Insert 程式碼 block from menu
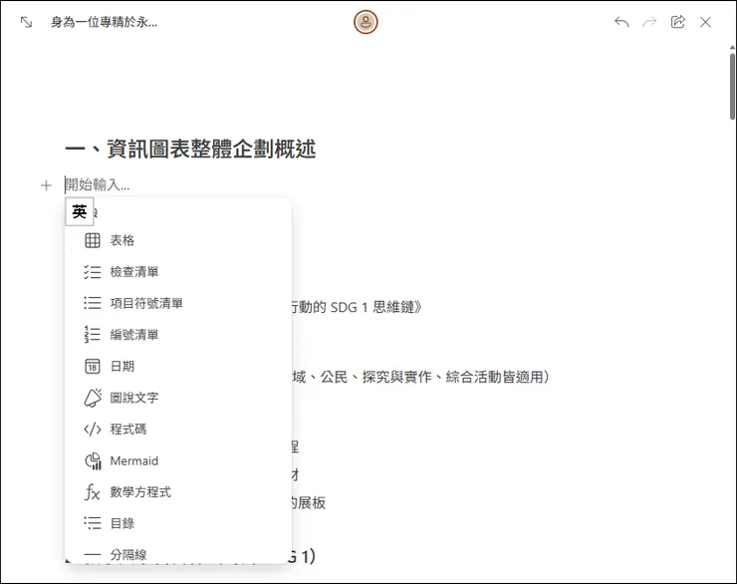Viewport: 737px width, 584px height. (178, 429)
